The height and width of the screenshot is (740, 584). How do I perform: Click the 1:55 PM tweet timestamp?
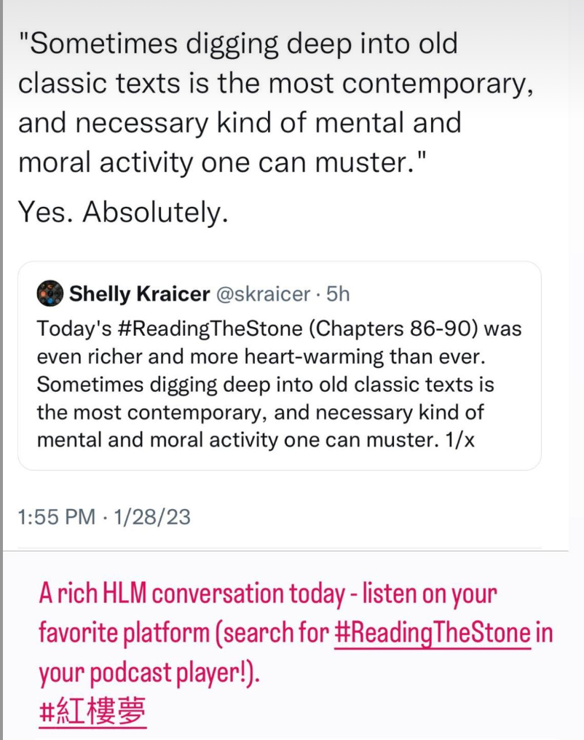(55, 516)
